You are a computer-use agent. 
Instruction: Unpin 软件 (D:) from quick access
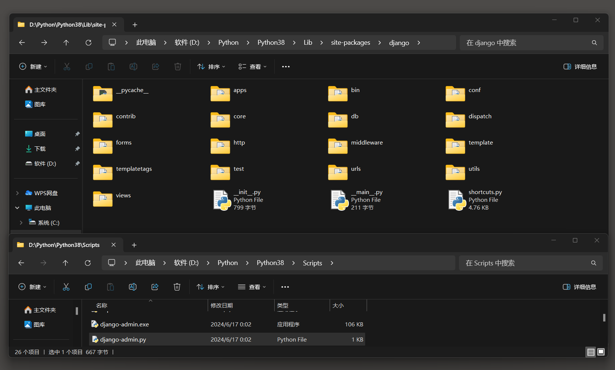[77, 163]
